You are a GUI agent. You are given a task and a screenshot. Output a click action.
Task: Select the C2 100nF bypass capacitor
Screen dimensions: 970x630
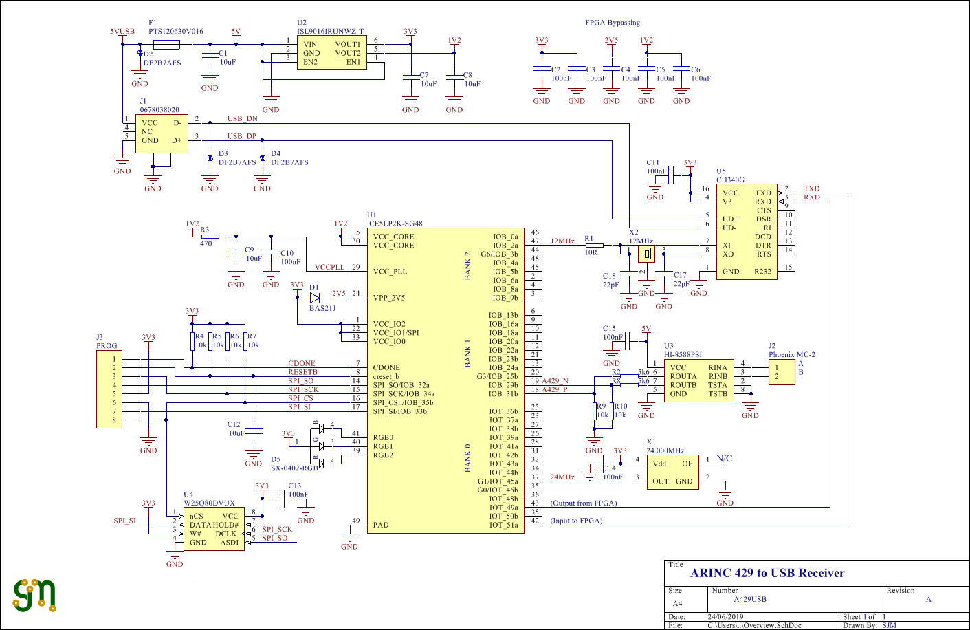coord(542,69)
